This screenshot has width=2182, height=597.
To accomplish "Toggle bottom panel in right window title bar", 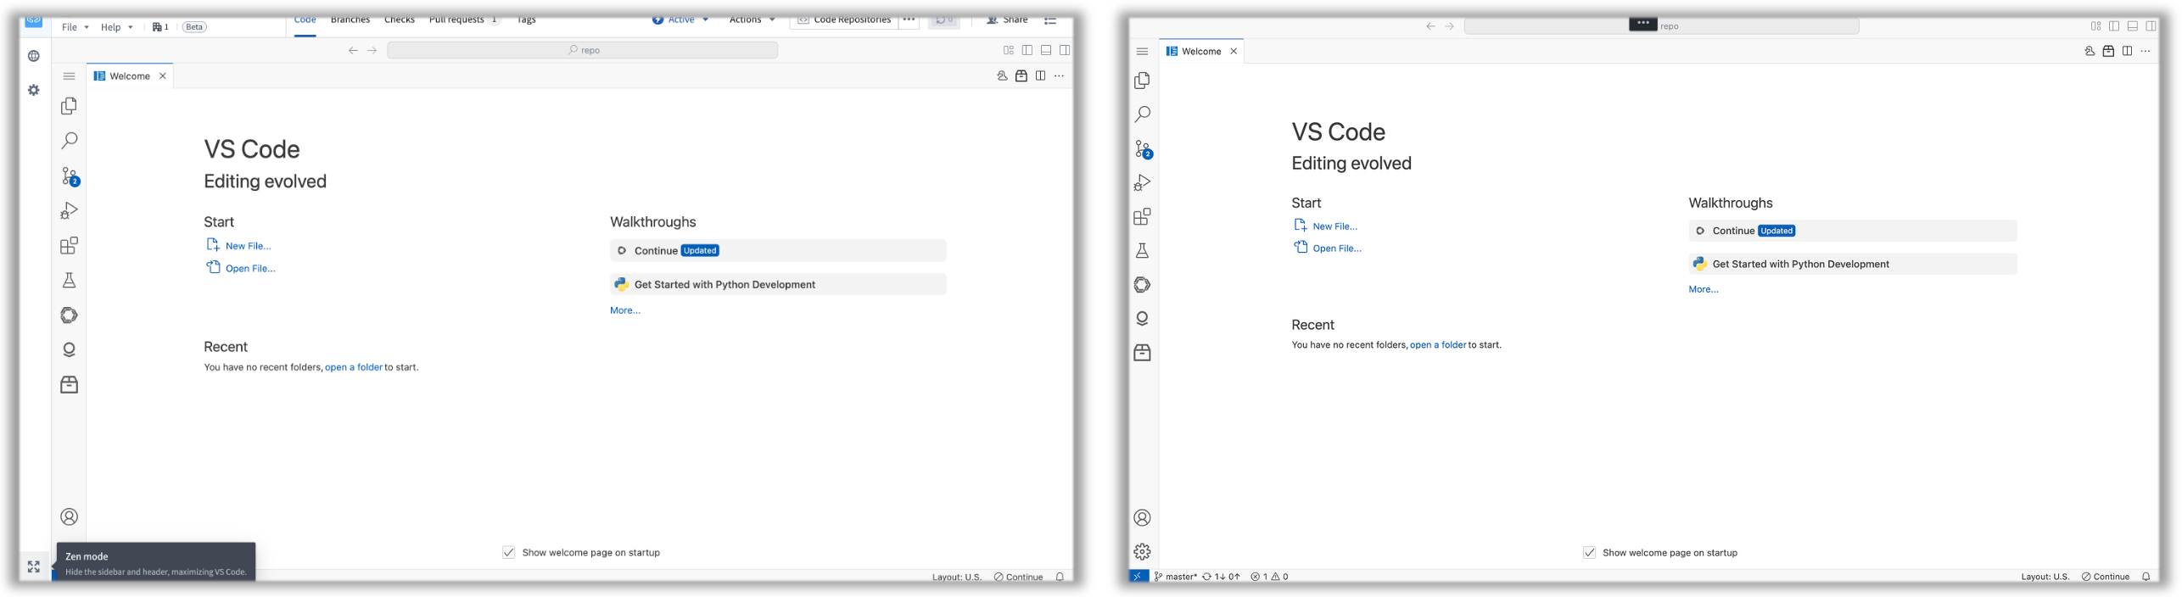I will [2133, 26].
